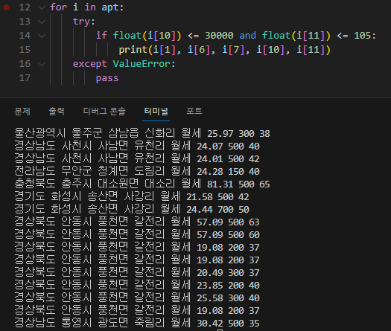Click the 30000 value in the condition
The height and width of the screenshot is (331, 391).
point(219,36)
